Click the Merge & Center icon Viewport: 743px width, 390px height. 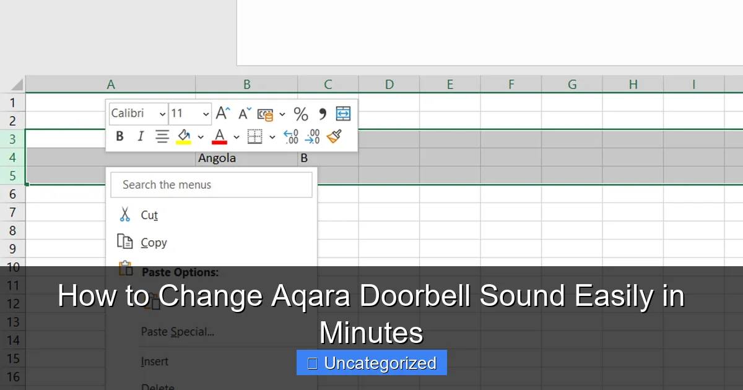pyautogui.click(x=343, y=113)
